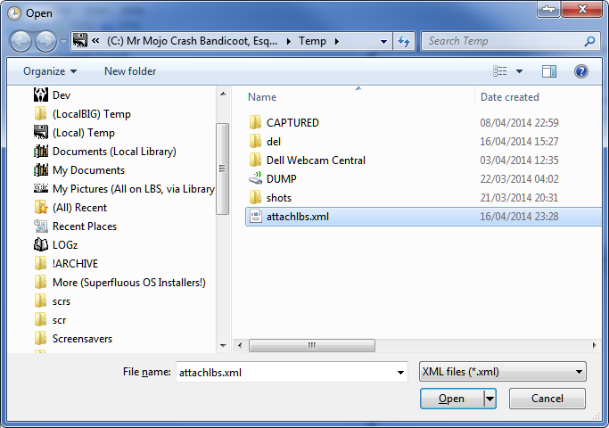The image size is (609, 428).
Task: Click the double chevron breadcrumb overflow
Action: [x=95, y=40]
